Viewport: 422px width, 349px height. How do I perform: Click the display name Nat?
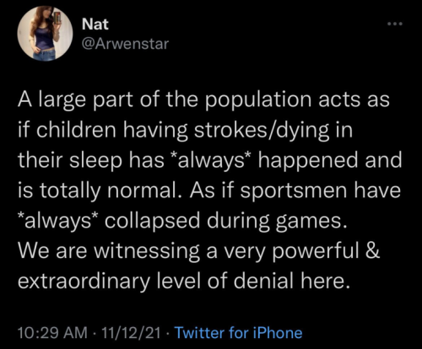[95, 24]
